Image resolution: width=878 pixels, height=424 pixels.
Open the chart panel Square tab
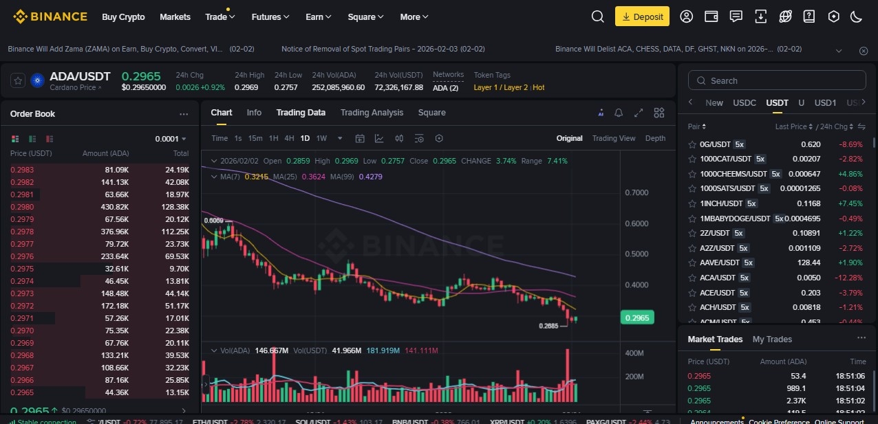431,113
